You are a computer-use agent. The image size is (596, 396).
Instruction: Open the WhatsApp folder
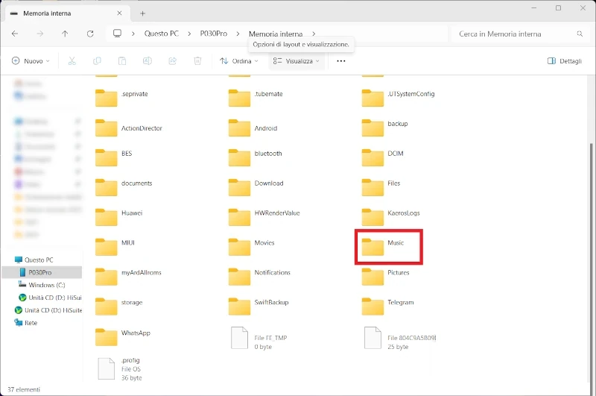click(123, 336)
